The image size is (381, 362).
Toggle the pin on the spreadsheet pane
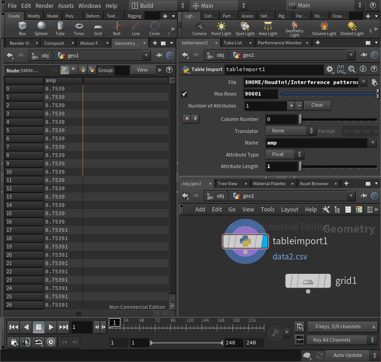tap(159, 55)
